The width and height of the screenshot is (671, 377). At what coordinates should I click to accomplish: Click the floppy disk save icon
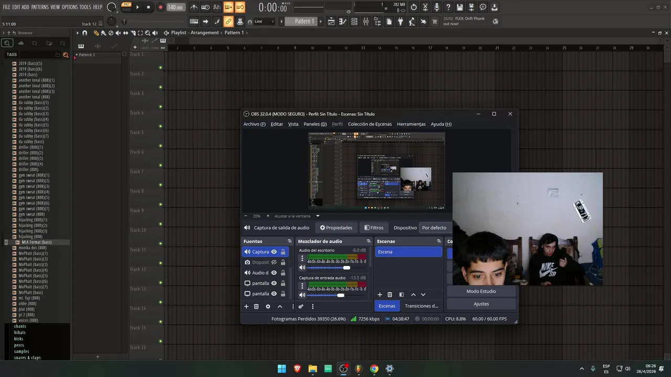pyautogui.click(x=460, y=7)
